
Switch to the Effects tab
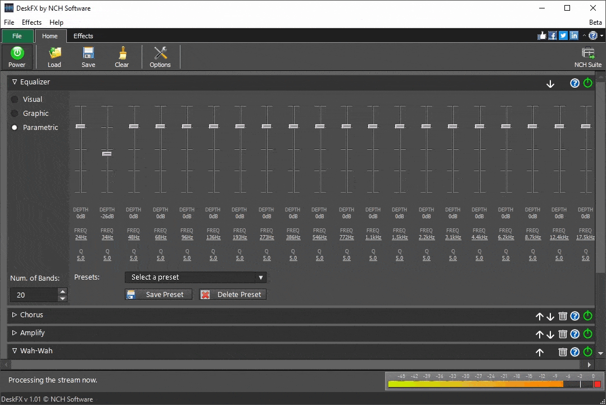(83, 35)
